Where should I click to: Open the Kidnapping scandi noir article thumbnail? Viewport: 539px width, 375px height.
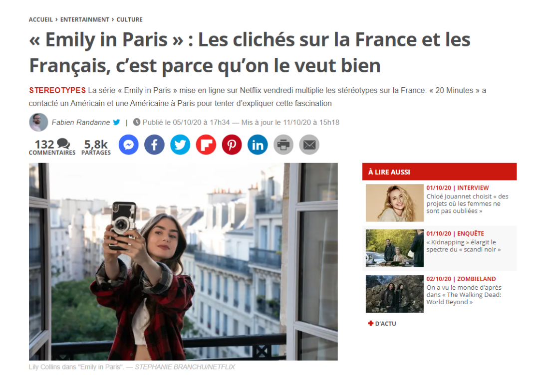pos(395,248)
